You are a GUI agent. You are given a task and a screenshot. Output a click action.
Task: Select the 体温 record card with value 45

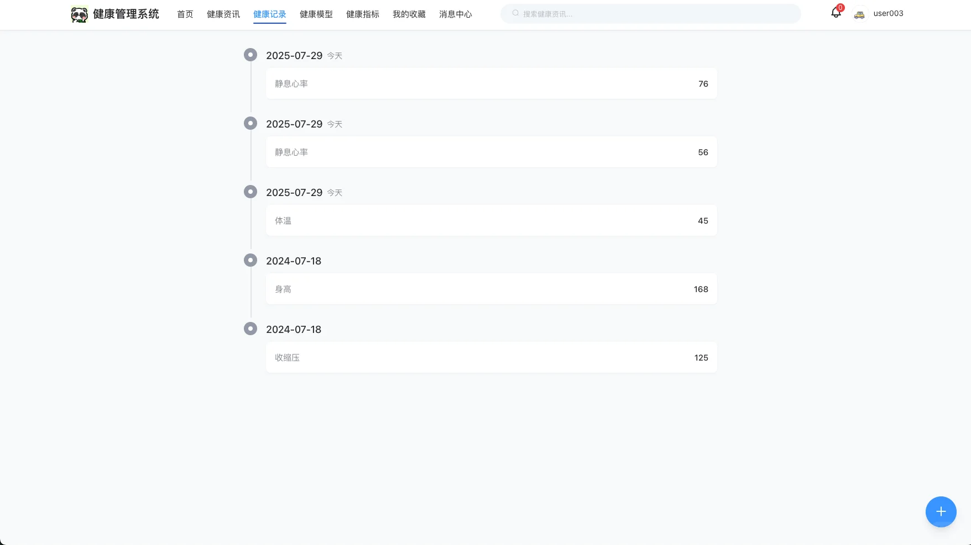(x=491, y=220)
